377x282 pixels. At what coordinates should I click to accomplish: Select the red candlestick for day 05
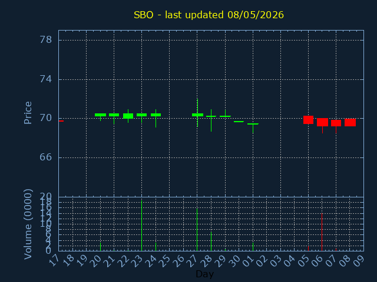[308, 120]
